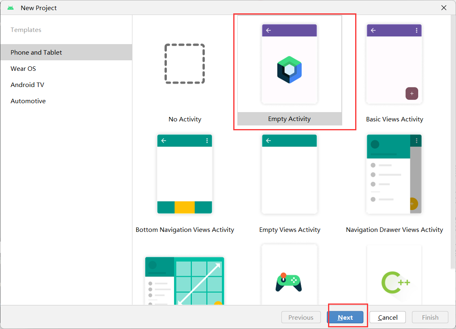Pick the Basic Views Activity template
The height and width of the screenshot is (329, 456).
coord(394,64)
